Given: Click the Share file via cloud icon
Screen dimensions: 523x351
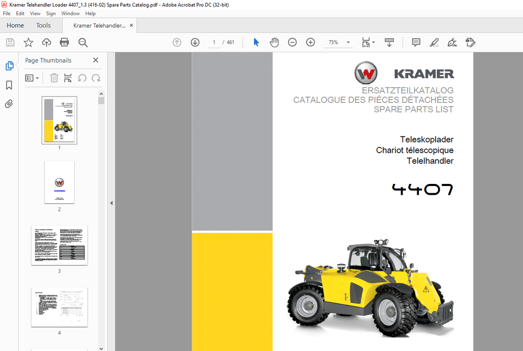Looking at the screenshot, I should (x=46, y=42).
